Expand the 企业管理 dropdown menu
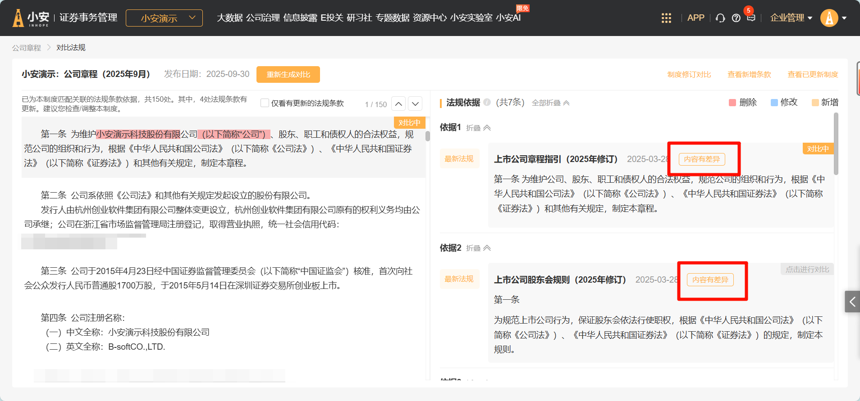Image resolution: width=860 pixels, height=401 pixels. (x=791, y=18)
